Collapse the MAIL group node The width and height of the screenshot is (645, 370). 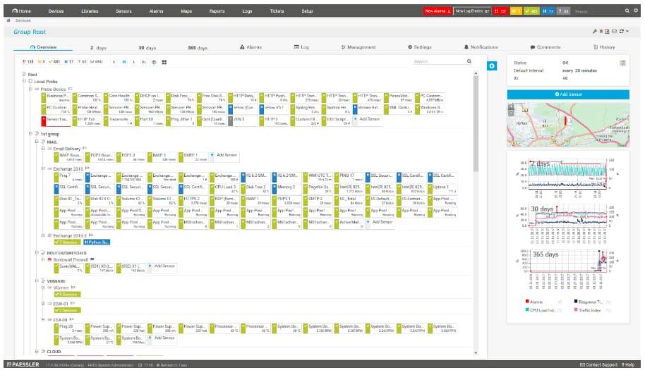click(37, 142)
